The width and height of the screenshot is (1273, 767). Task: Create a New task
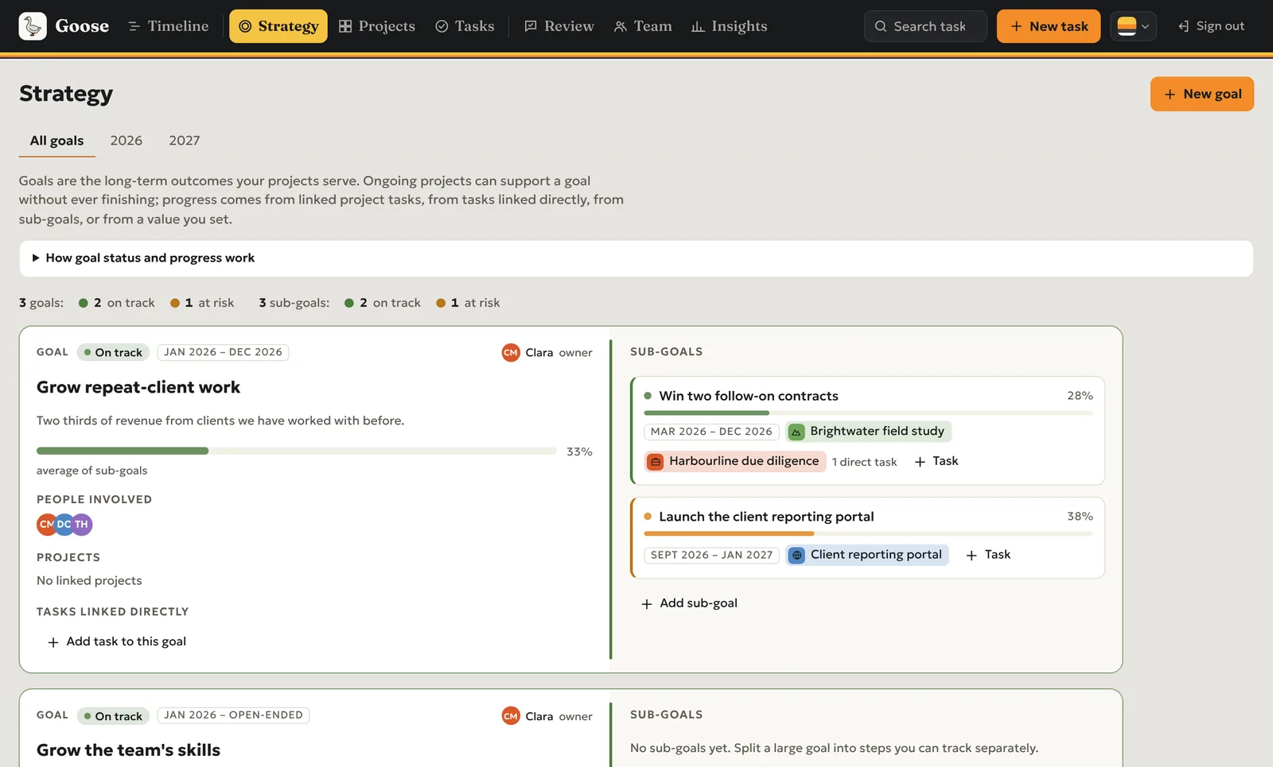click(1049, 26)
